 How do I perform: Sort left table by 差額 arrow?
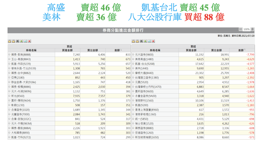tap(121, 50)
